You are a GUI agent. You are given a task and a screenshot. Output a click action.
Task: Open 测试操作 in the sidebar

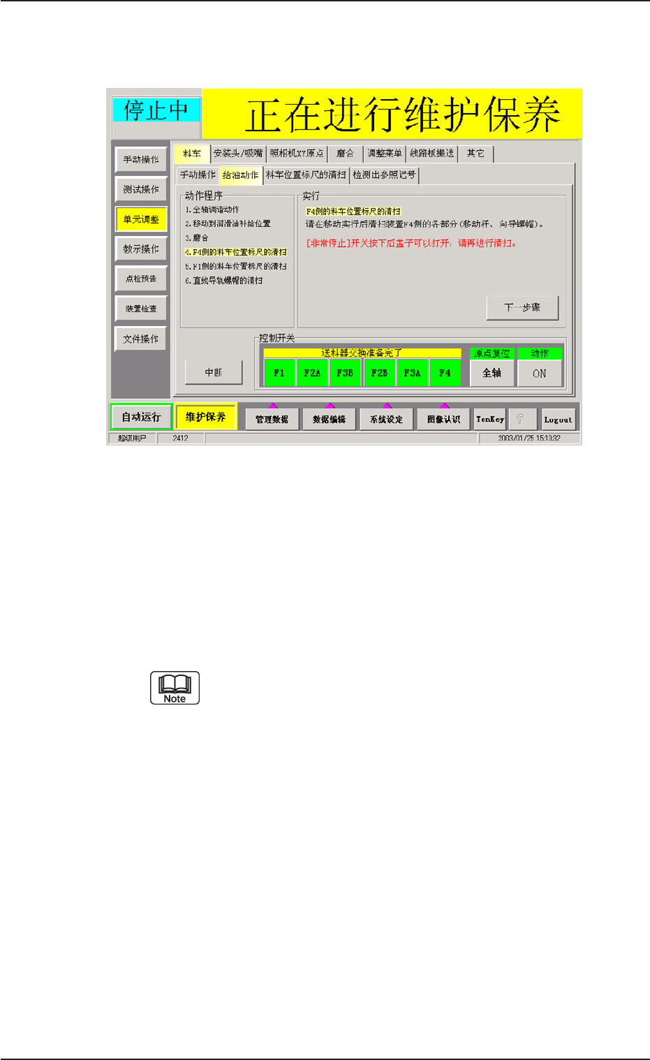point(141,189)
